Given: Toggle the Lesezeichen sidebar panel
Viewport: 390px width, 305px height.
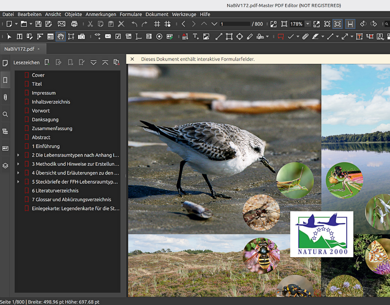Looking at the screenshot, I should (5, 79).
